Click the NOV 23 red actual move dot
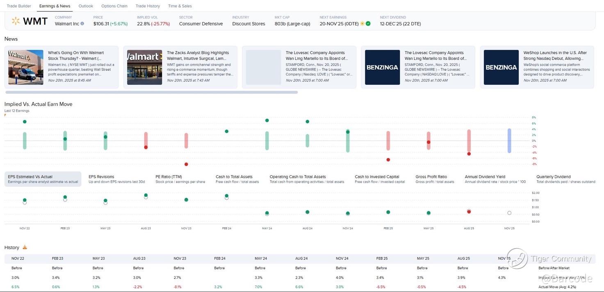 (186, 164)
